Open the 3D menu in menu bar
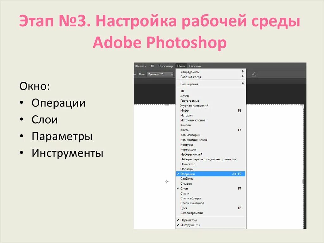The width and height of the screenshot is (324, 243). [x=152, y=66]
